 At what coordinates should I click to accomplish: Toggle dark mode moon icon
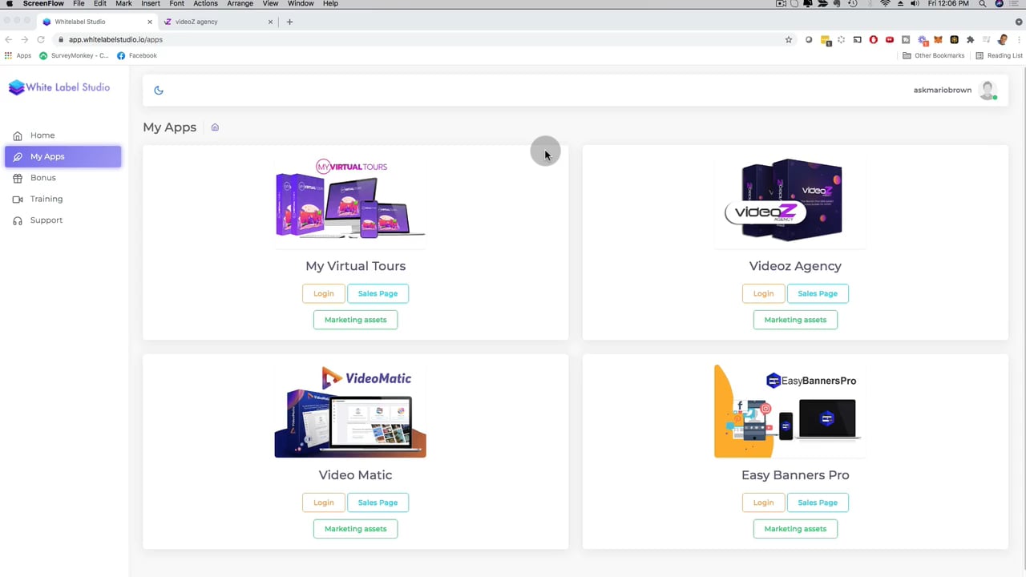point(159,91)
